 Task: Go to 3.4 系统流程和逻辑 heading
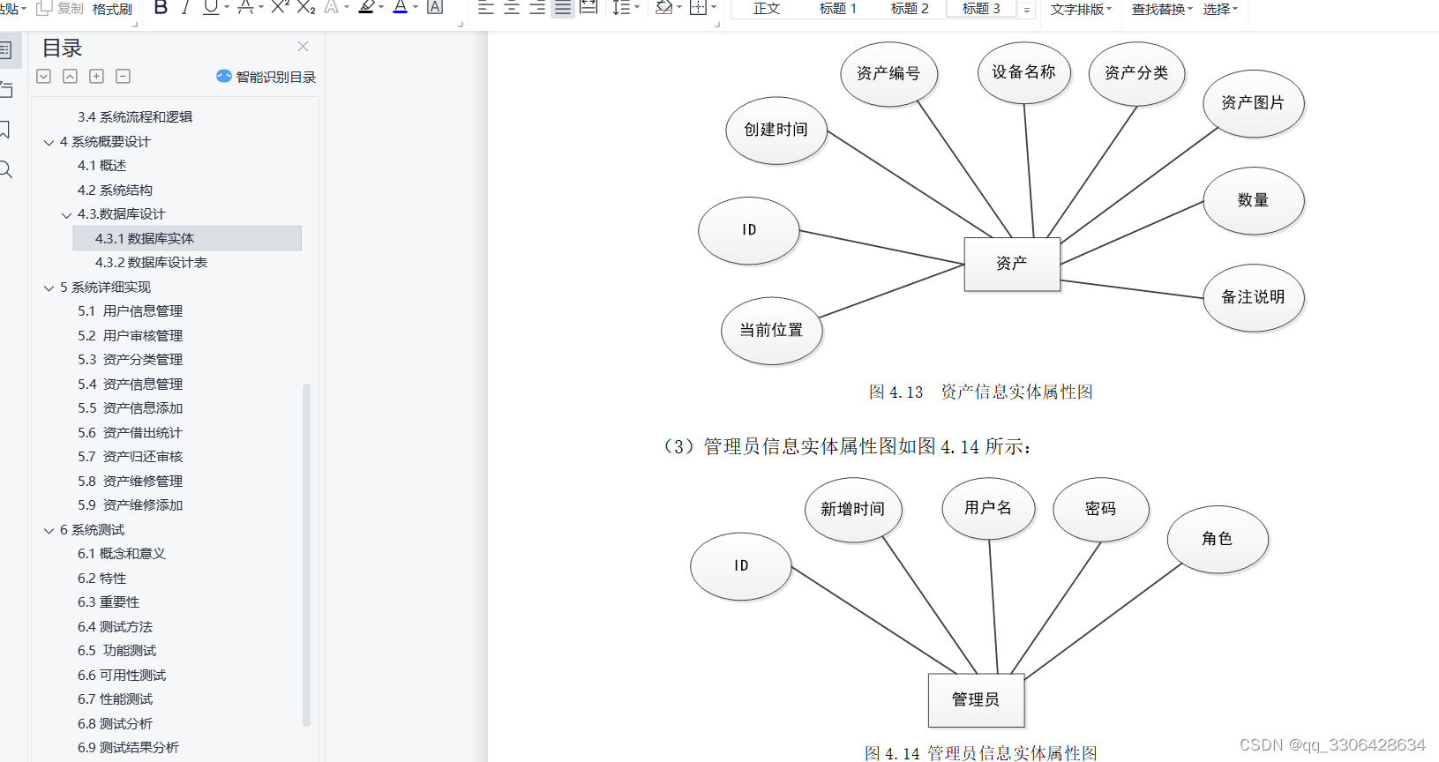point(135,117)
